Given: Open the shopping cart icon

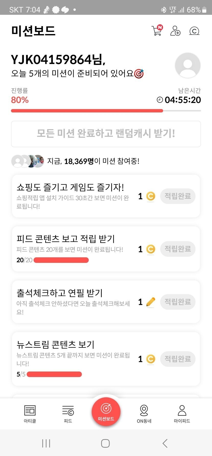Looking at the screenshot, I should click(x=157, y=31).
